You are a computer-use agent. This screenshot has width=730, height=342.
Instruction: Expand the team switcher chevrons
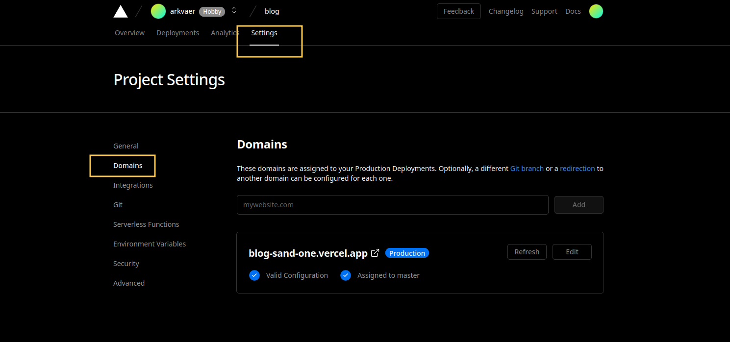234,11
